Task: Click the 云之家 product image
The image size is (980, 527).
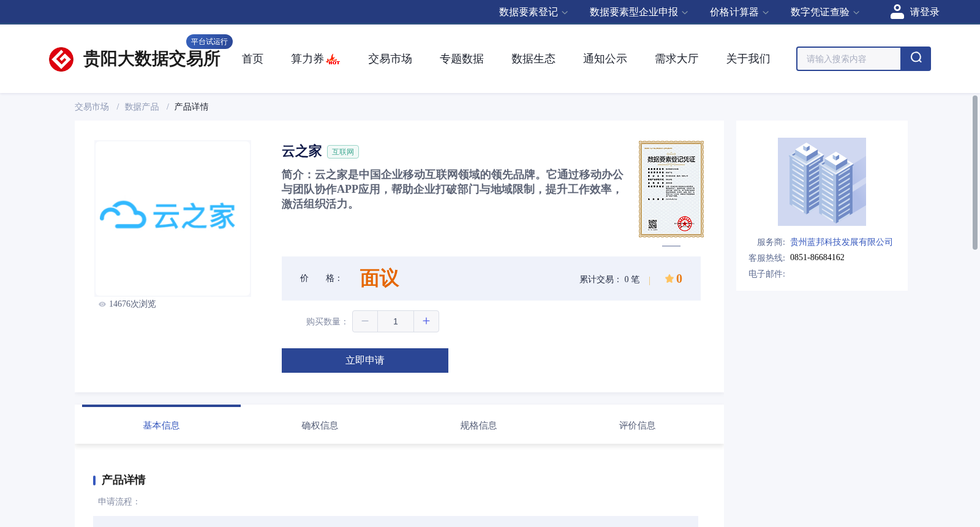Action: pyautogui.click(x=173, y=219)
